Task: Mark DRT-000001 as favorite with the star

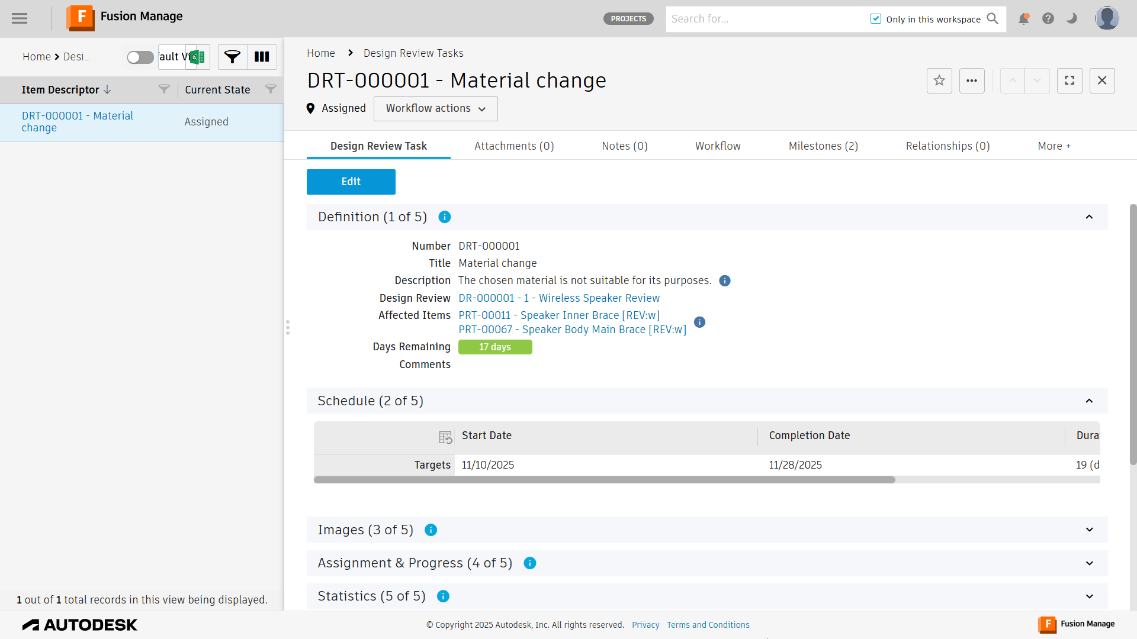Action: tap(939, 80)
